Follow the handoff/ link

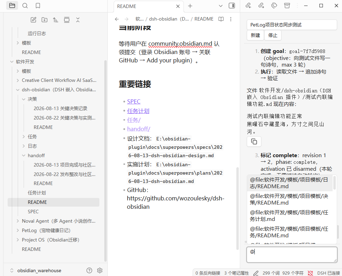[x=139, y=129]
